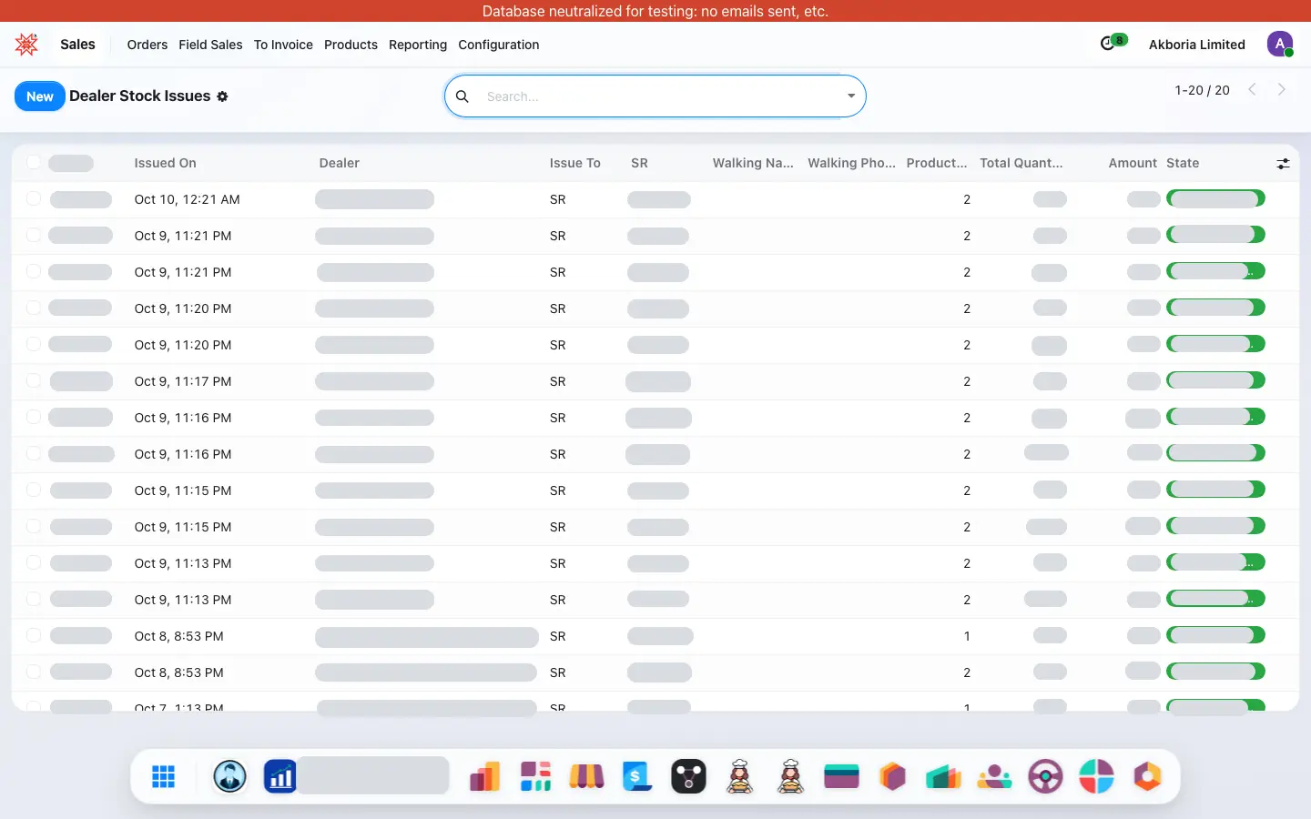Sort by the Issued On column header
The image size is (1311, 819).
[x=165, y=163]
